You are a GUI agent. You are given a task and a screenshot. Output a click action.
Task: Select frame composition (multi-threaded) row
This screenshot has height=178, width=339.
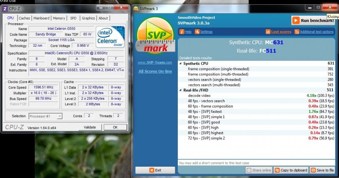(257, 74)
